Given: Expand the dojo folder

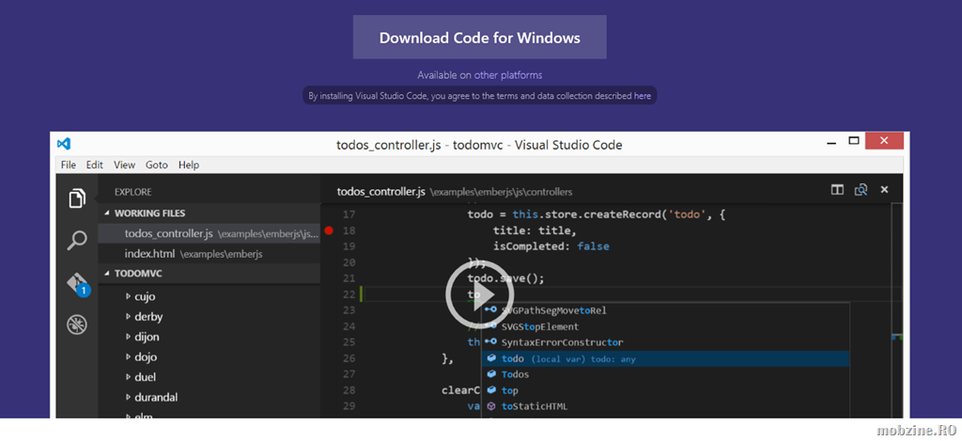Looking at the screenshot, I should [x=129, y=357].
